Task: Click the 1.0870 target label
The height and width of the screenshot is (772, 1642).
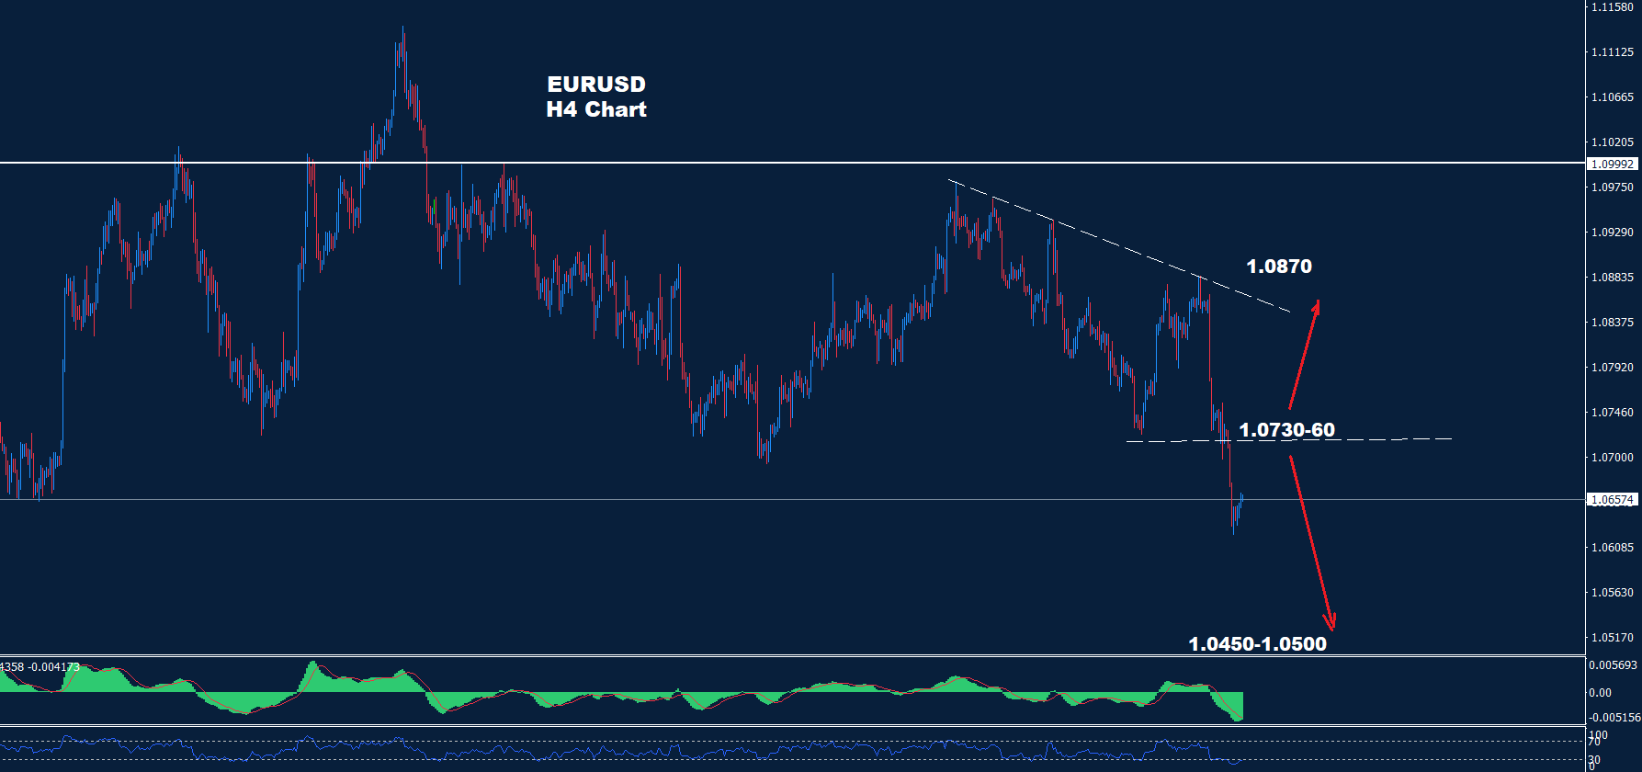Action: point(1278,267)
